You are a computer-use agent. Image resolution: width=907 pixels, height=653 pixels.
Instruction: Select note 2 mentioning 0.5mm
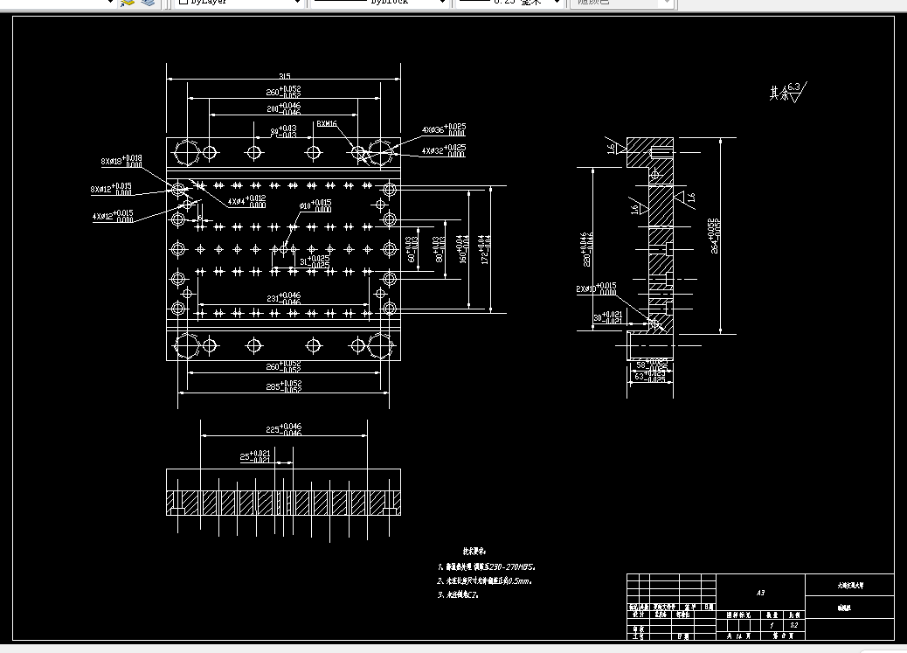485,580
